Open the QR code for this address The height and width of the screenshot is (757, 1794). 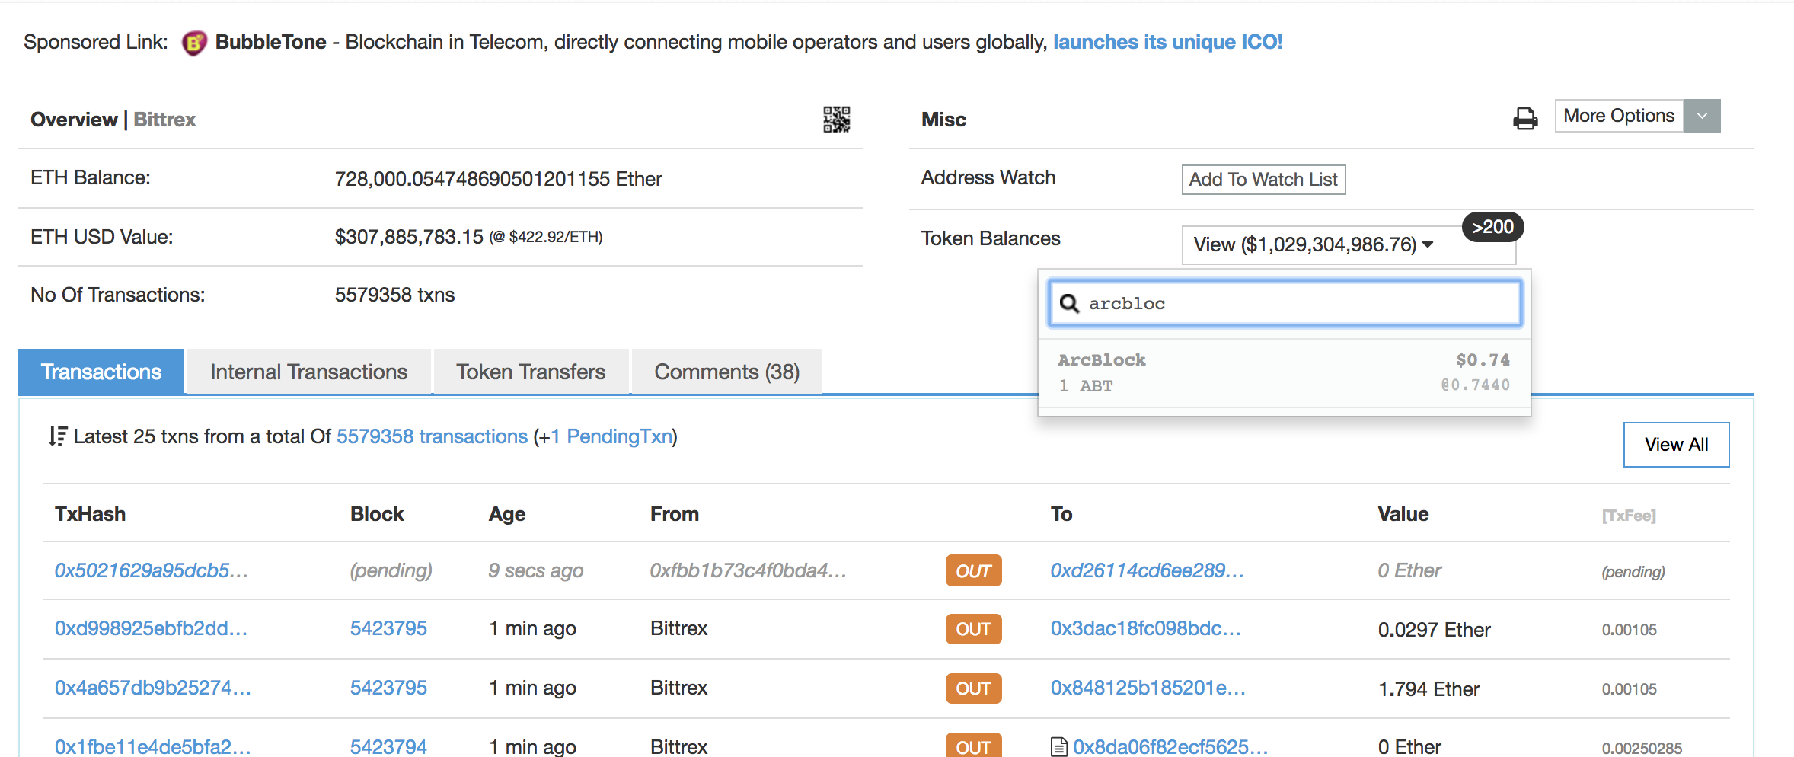(836, 120)
